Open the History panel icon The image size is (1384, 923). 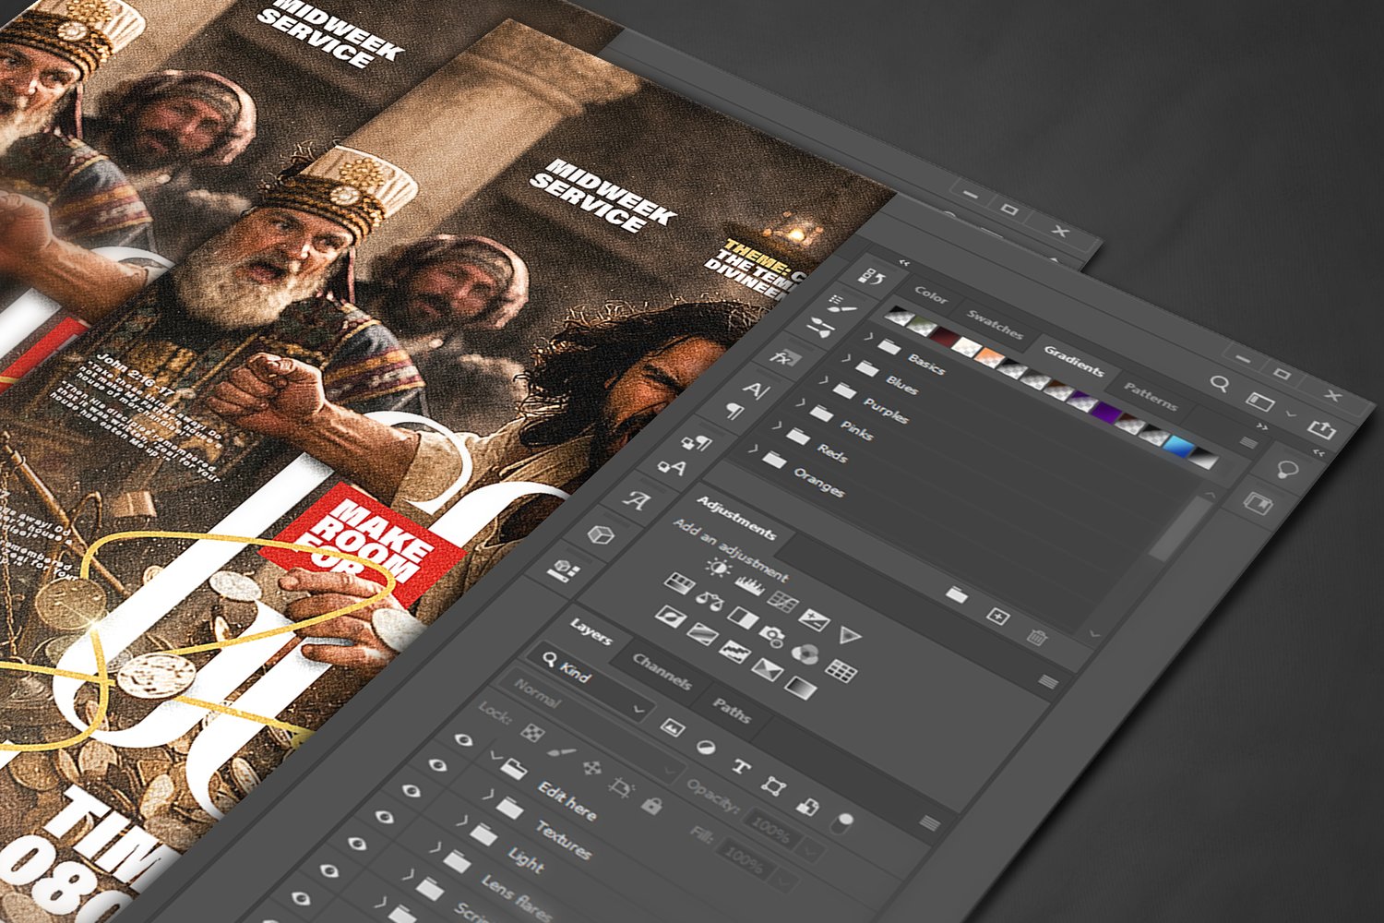(x=873, y=276)
